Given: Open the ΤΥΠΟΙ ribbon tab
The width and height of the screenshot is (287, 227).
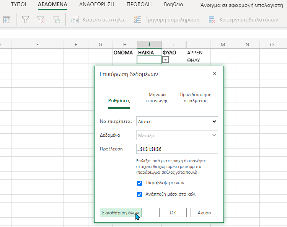Looking at the screenshot, I should point(18,4).
